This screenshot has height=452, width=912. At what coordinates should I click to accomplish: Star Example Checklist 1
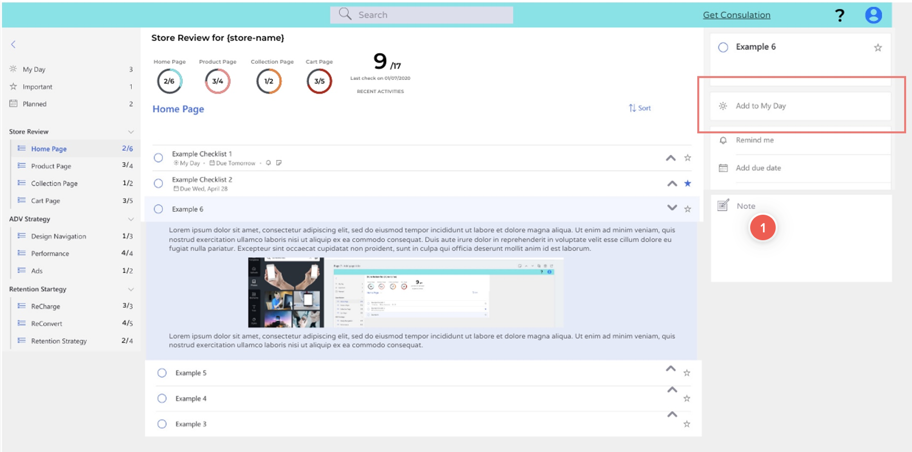(x=687, y=158)
